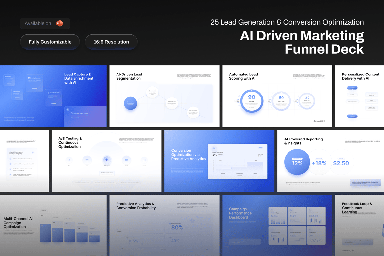Image resolution: width=384 pixels, height=256 pixels.
Task: Click the 40% value on the chart
Action: pyautogui.click(x=175, y=241)
